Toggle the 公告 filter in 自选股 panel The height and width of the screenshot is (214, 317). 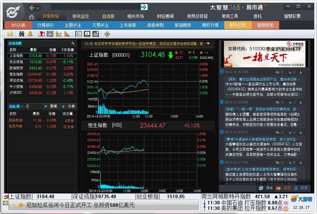pyautogui.click(x=69, y=106)
